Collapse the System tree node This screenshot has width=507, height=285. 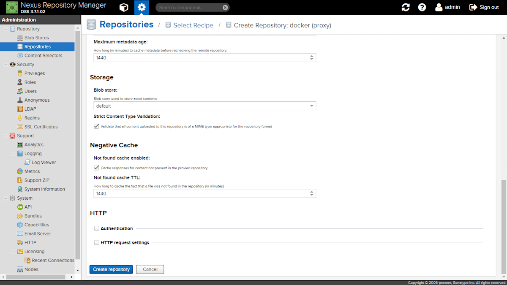(5, 198)
